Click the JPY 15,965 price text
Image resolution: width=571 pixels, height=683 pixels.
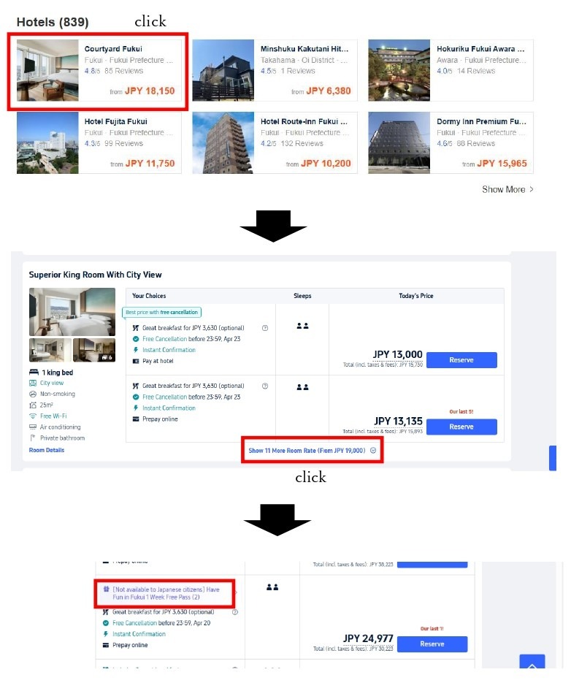(x=502, y=164)
